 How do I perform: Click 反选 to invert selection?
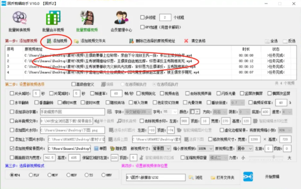tap(289, 41)
